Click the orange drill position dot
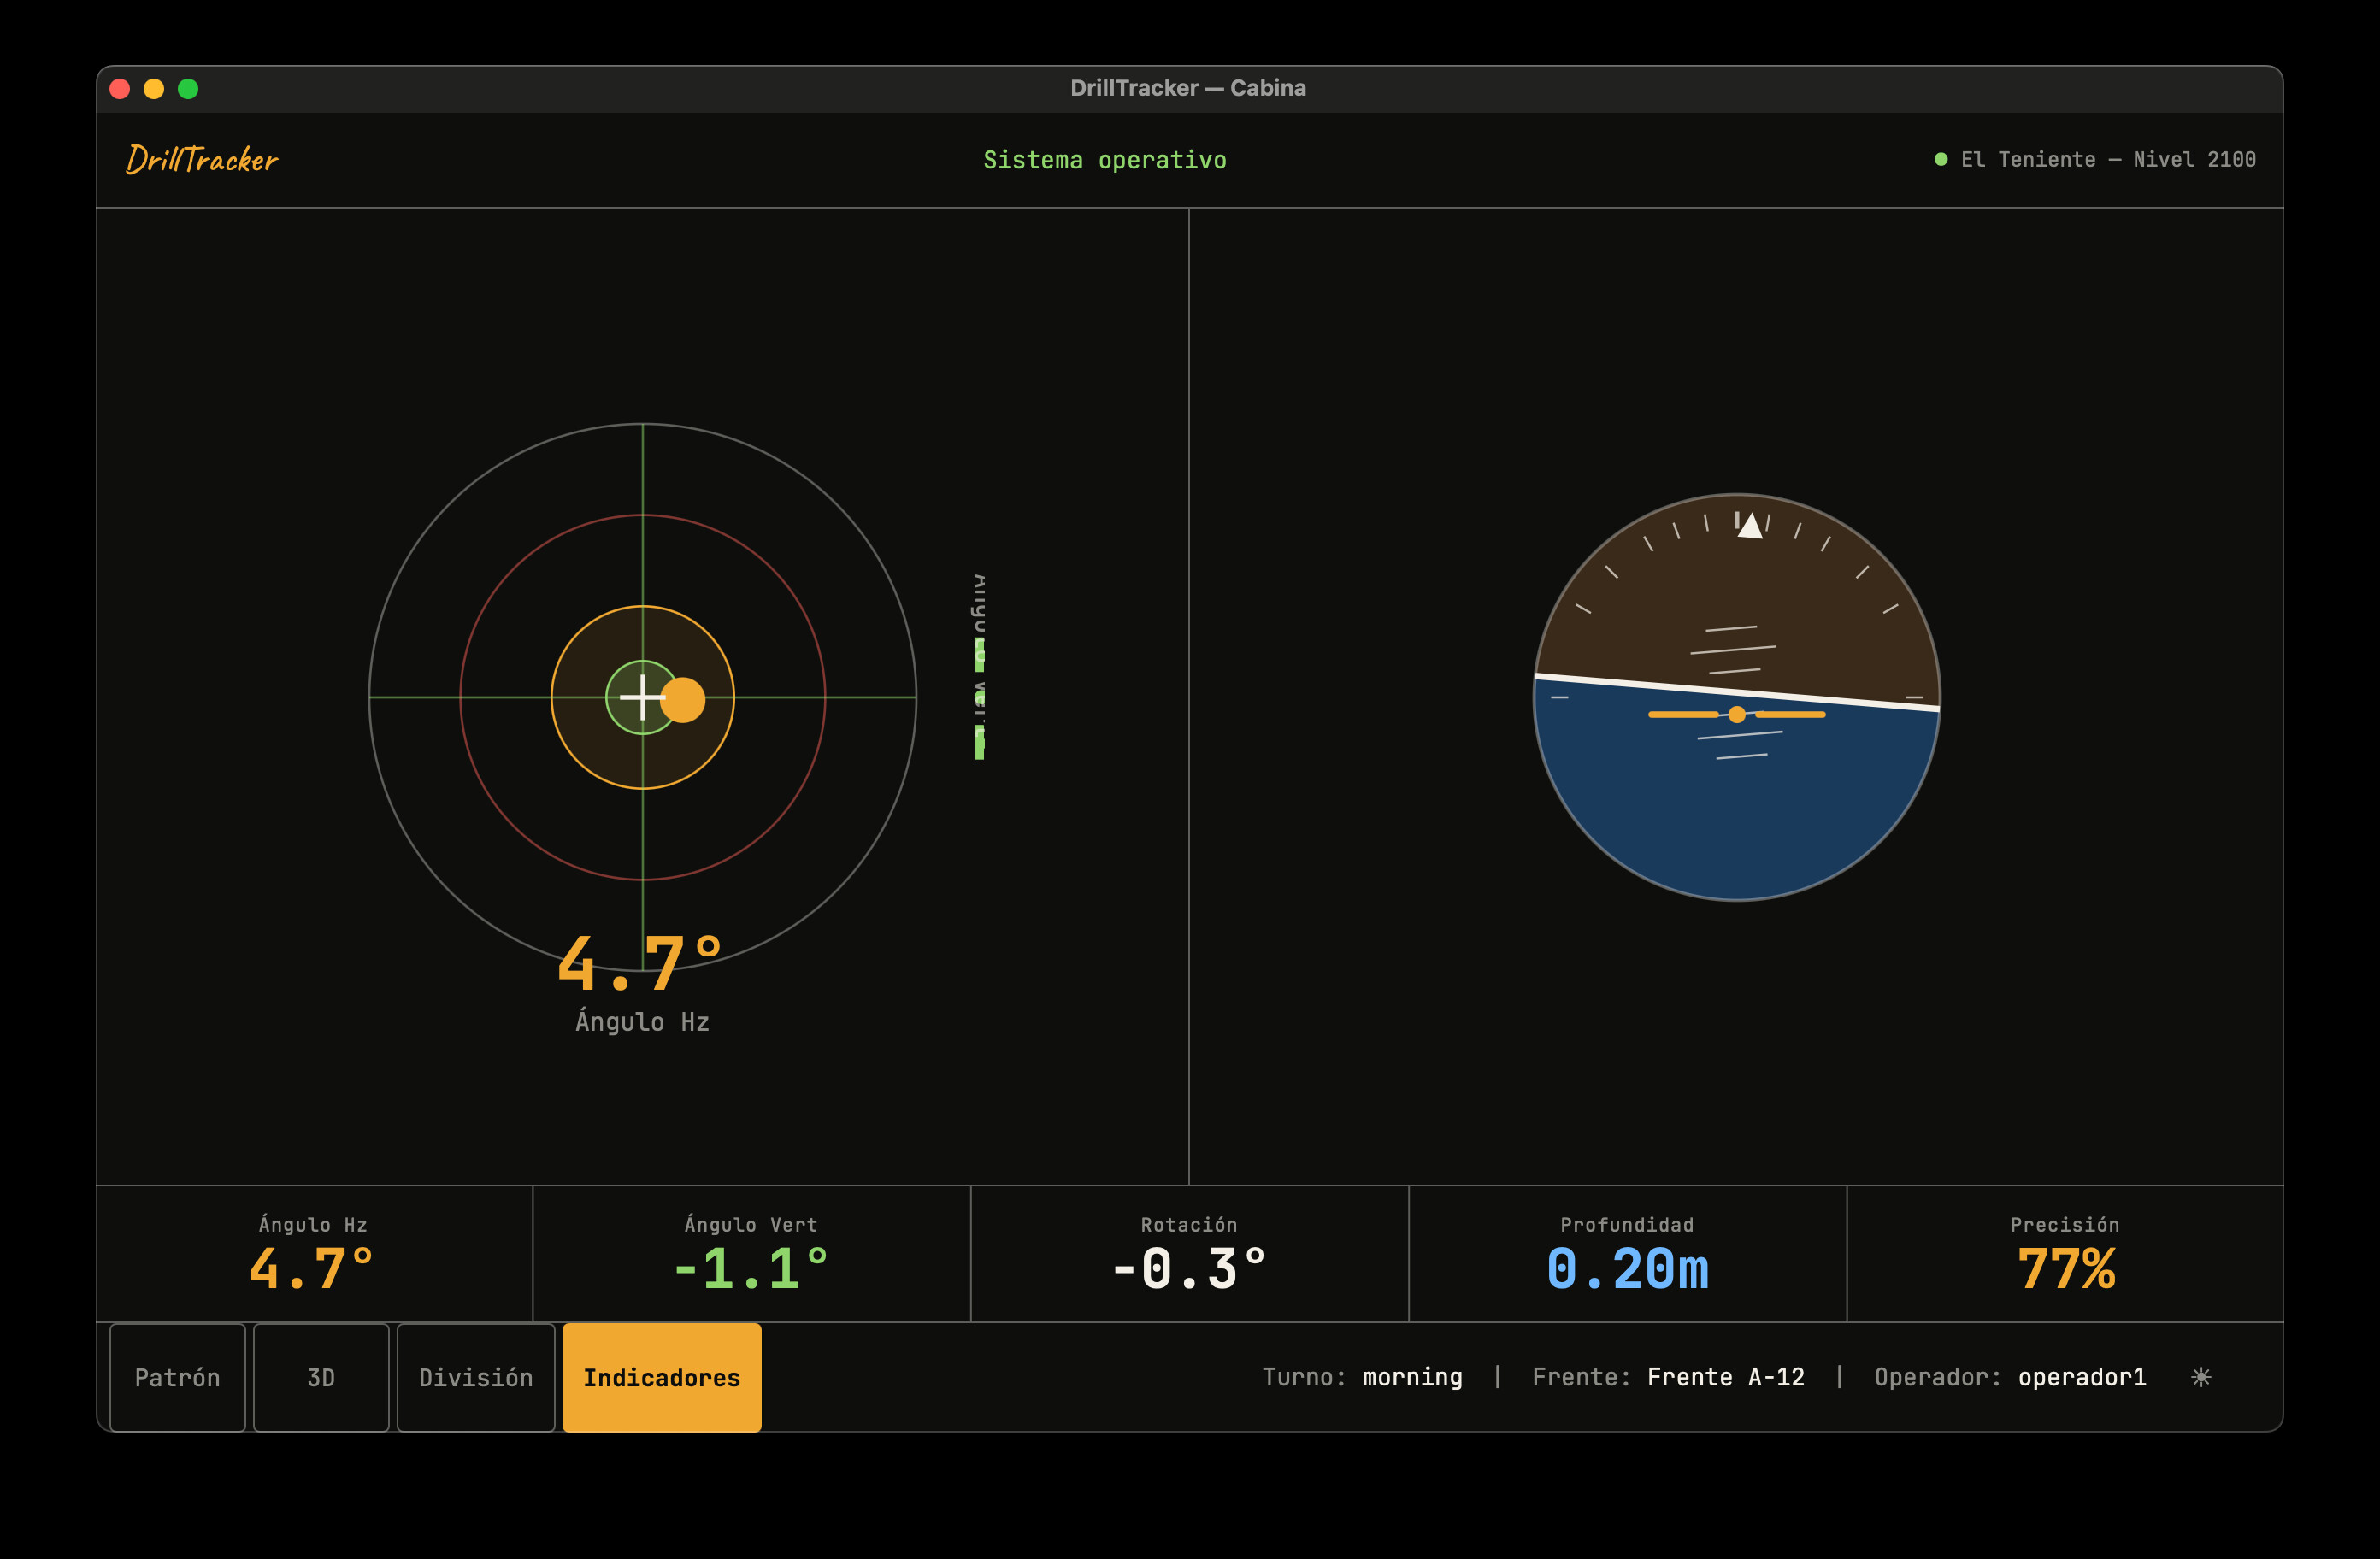 [x=683, y=700]
